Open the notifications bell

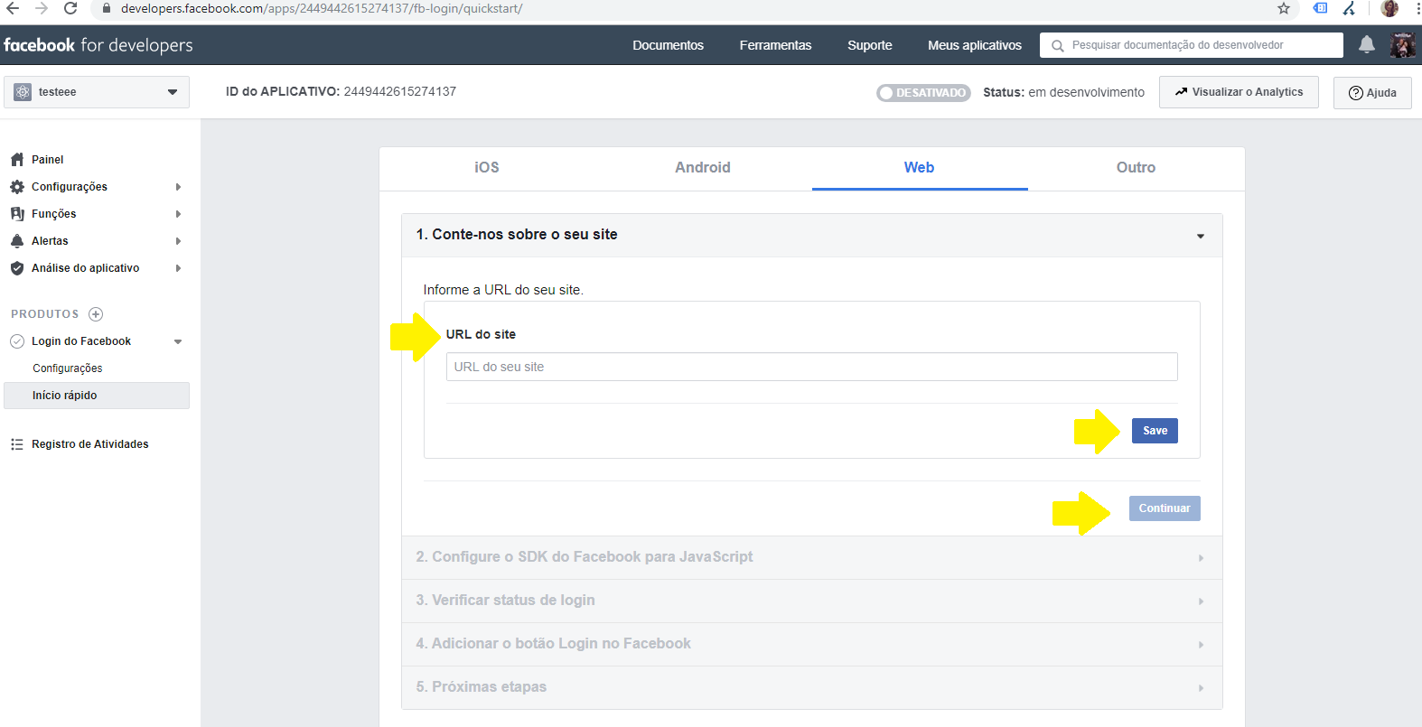tap(1366, 44)
